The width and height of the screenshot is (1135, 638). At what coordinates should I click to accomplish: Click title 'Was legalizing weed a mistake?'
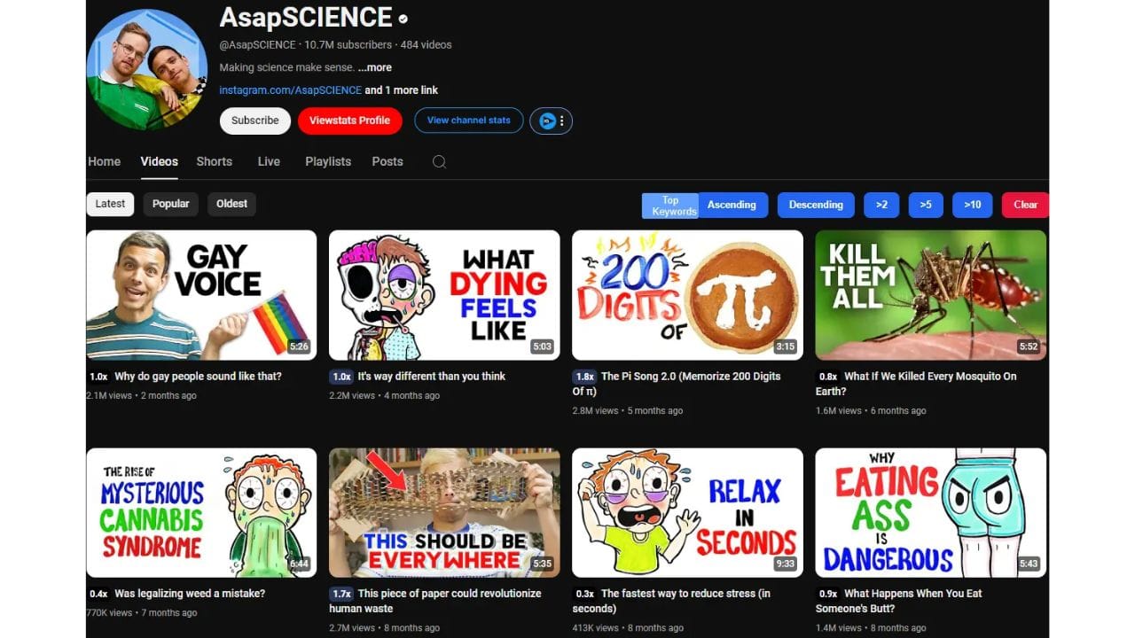click(190, 594)
